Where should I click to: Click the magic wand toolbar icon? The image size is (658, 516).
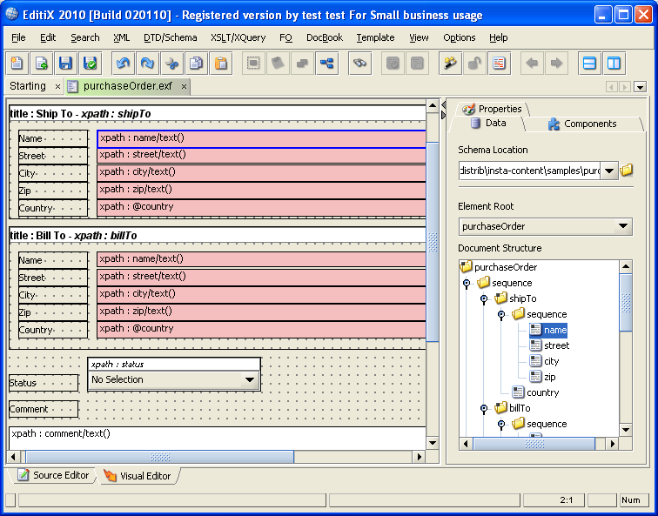click(x=450, y=64)
